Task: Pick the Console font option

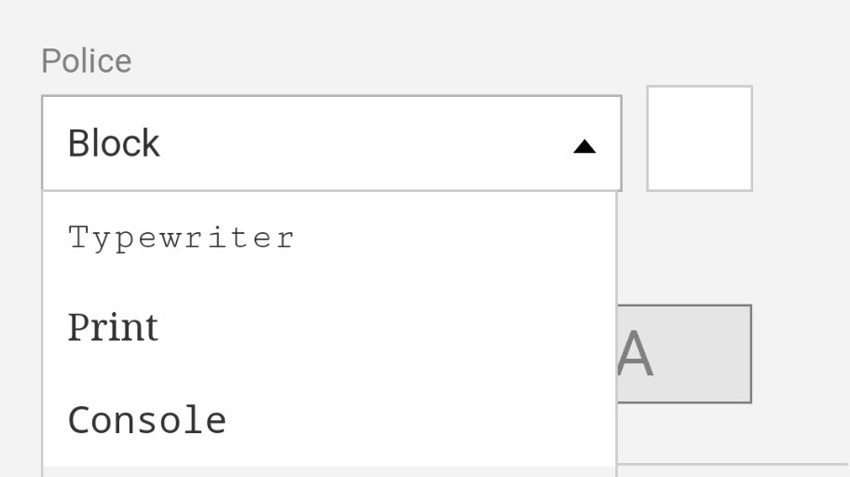Action: coord(147,420)
